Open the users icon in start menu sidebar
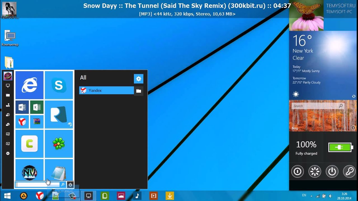Image resolution: width=358 pixels, height=201 pixels. [8, 105]
